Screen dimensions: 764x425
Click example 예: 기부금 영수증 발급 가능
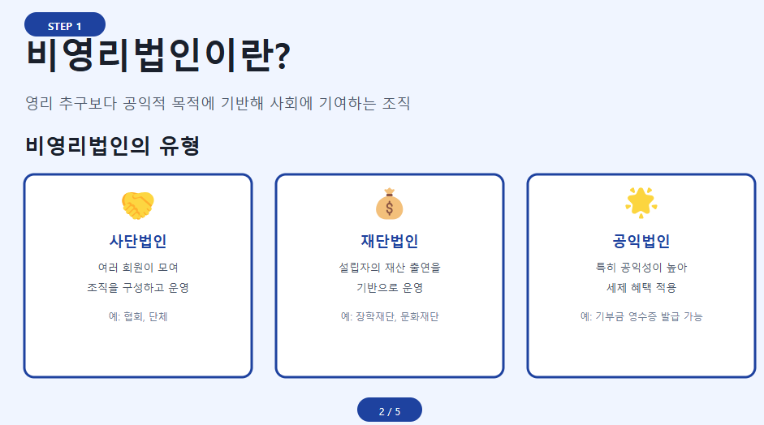(x=641, y=316)
